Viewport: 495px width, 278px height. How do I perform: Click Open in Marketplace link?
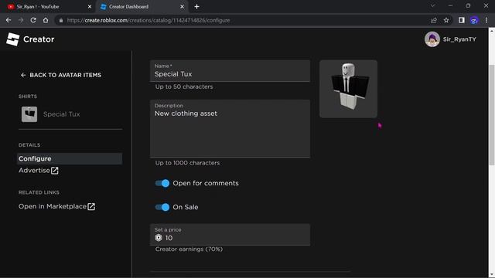click(56, 206)
